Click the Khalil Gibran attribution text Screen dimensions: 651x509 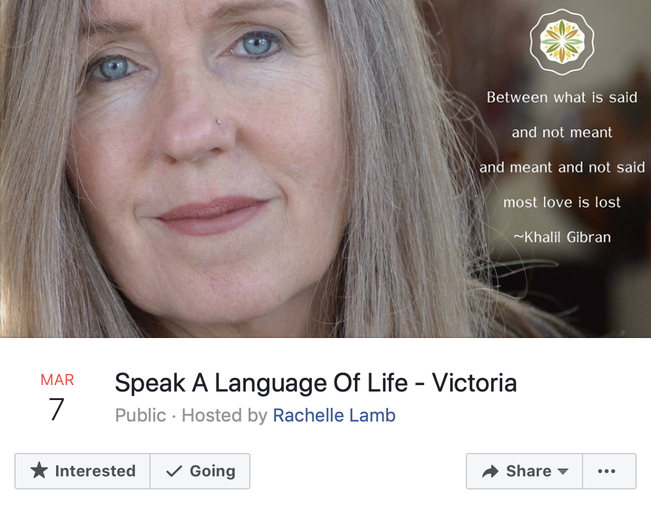(x=562, y=237)
